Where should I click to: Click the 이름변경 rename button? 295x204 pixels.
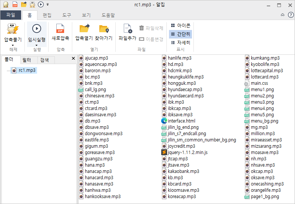pos(151,39)
